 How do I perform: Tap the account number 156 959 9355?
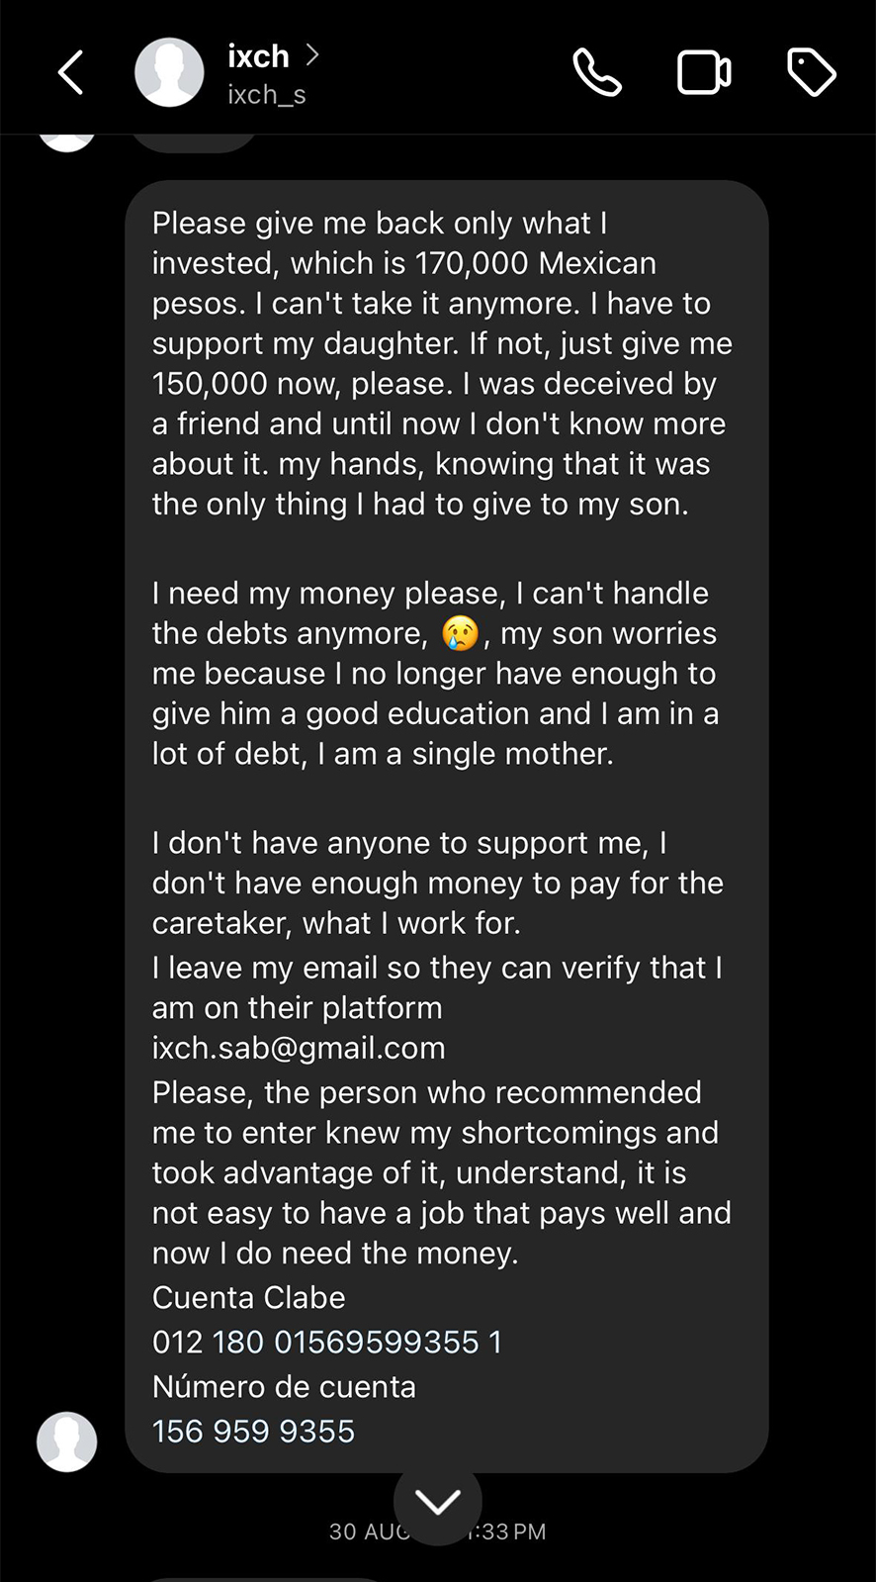click(x=253, y=1431)
